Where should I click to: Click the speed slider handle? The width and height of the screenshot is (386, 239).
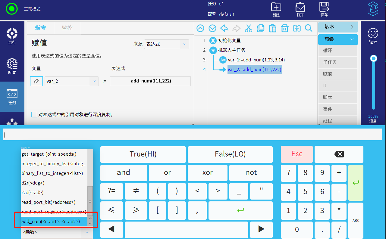pyautogui.click(x=374, y=58)
